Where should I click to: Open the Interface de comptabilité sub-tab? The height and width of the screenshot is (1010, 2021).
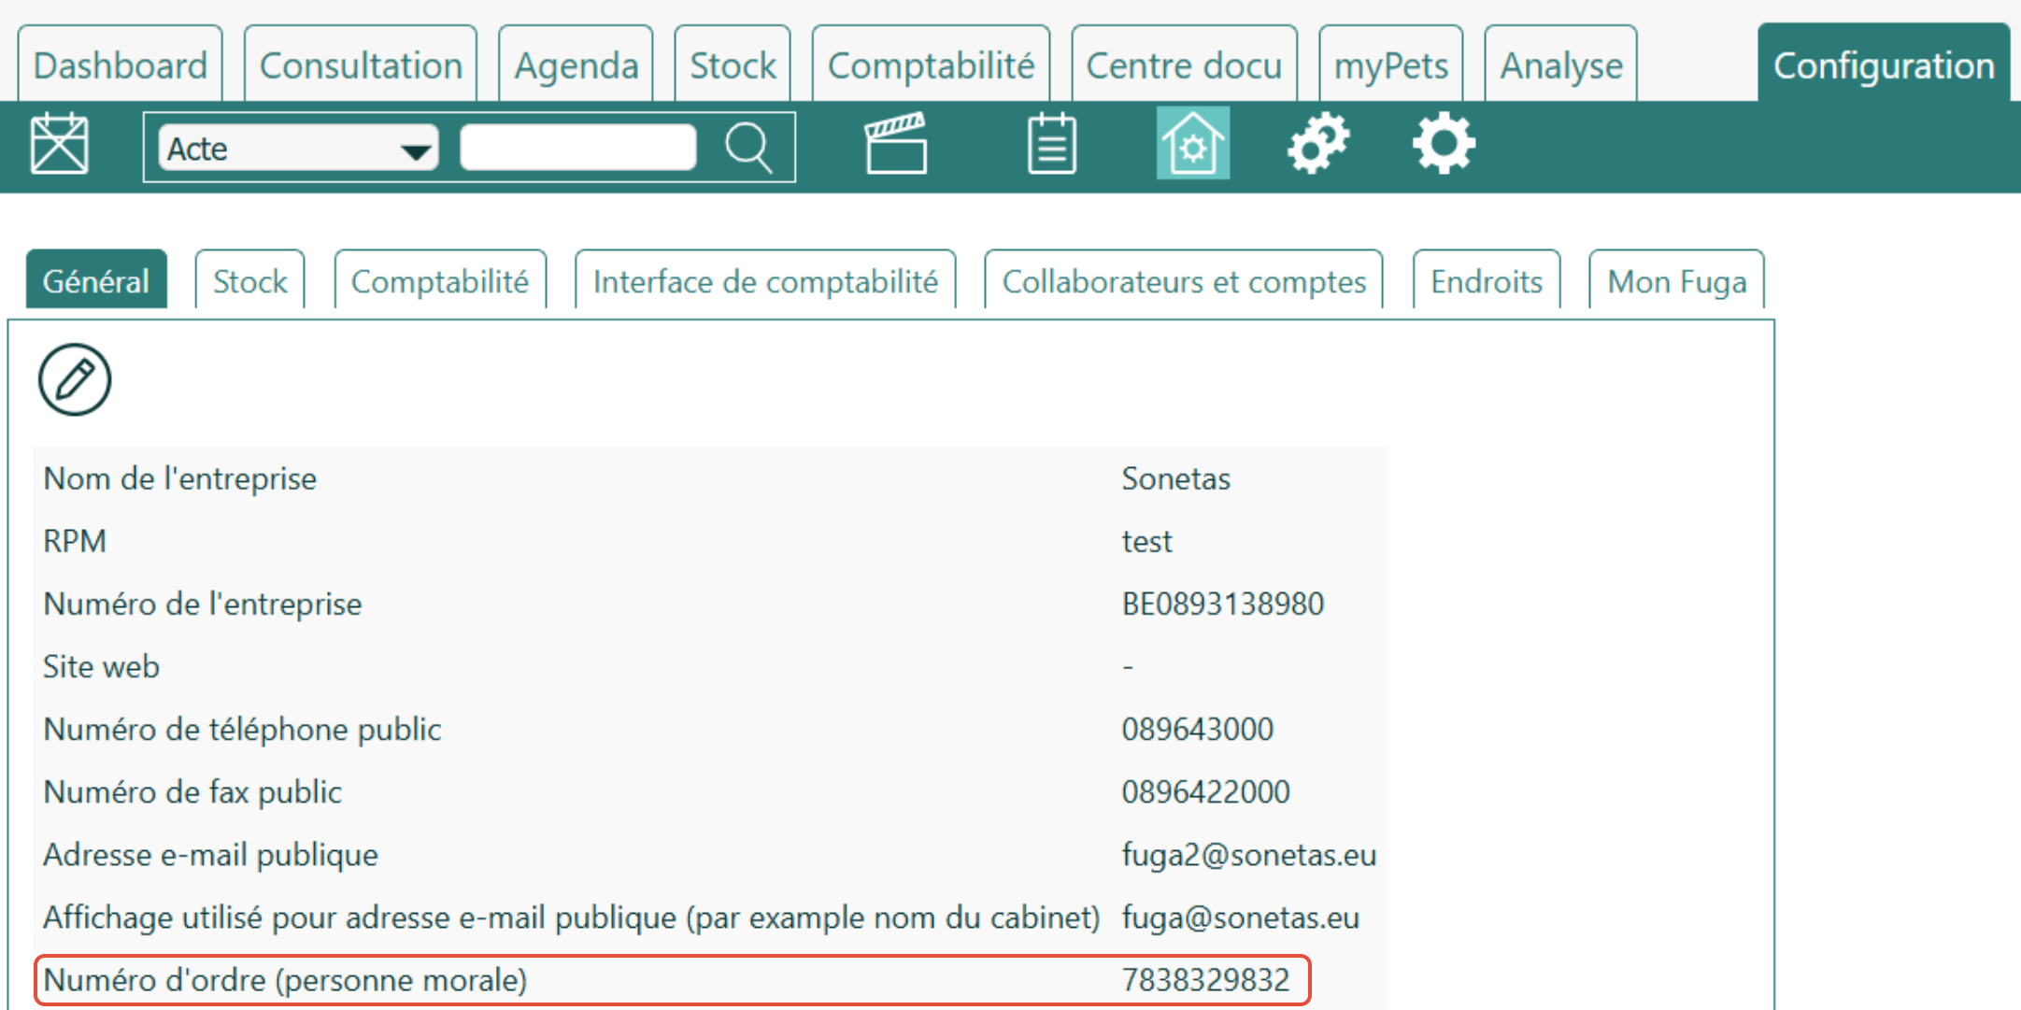(x=765, y=281)
